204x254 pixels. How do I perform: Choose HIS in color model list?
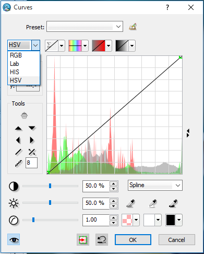23,72
